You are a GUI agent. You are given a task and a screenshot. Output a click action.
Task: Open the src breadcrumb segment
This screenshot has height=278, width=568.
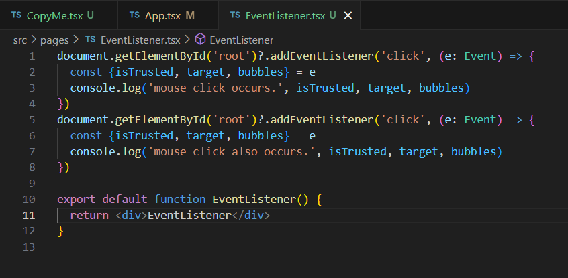pyautogui.click(x=20, y=40)
